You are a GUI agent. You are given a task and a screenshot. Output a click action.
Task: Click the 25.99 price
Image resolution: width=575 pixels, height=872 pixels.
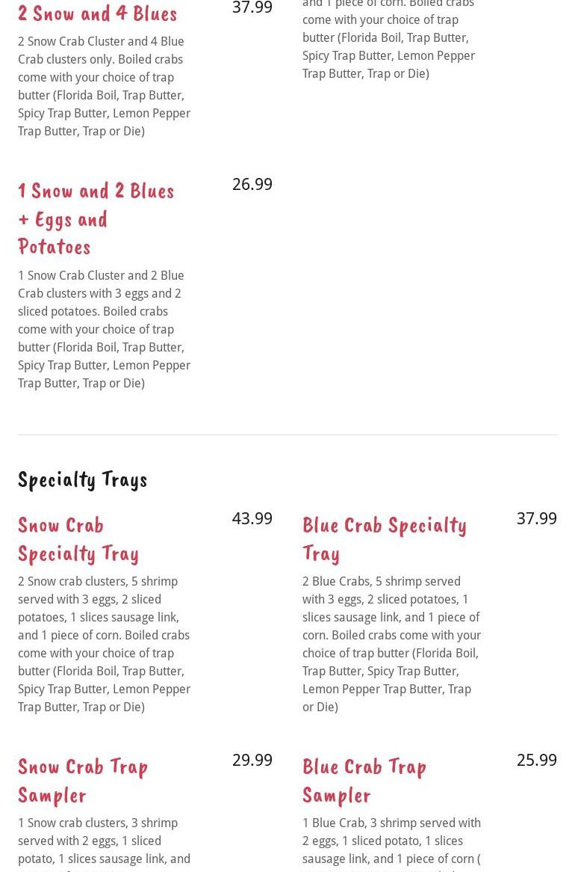537,760
